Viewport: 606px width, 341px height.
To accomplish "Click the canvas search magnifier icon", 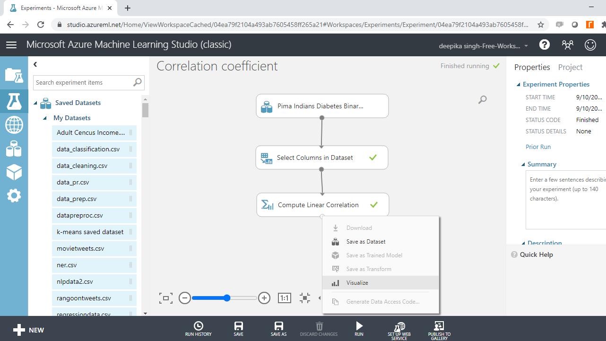I will click(x=482, y=100).
